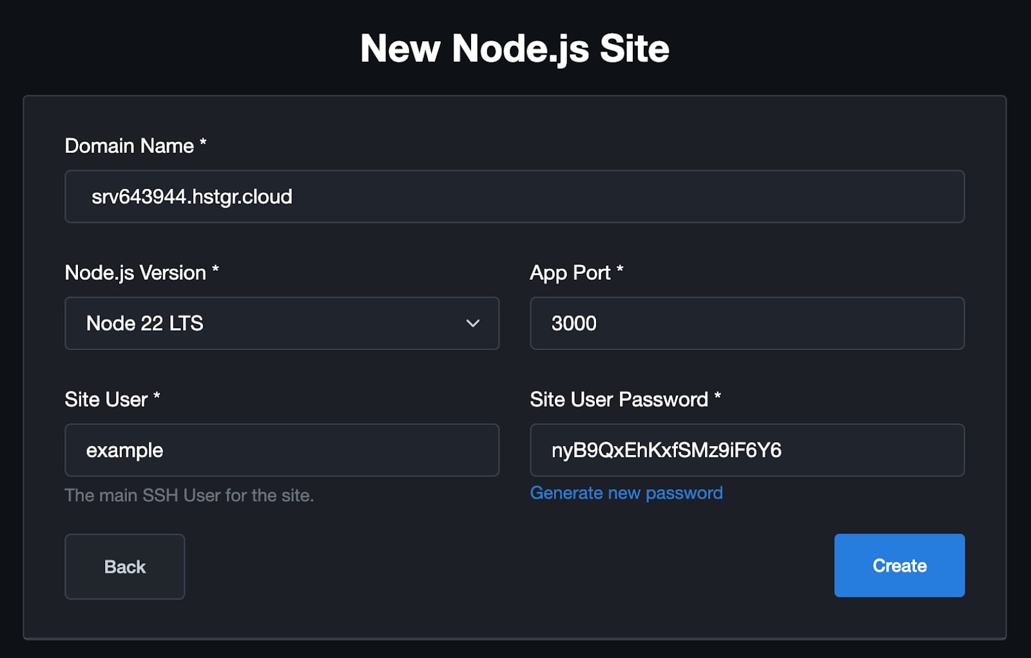Viewport: 1031px width, 658px height.
Task: Click the Domain Name label text
Action: tap(129, 146)
